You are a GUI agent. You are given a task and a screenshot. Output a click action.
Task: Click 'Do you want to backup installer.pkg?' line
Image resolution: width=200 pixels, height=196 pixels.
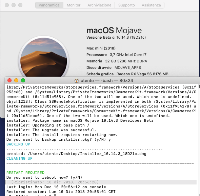pyautogui.click(x=59, y=139)
